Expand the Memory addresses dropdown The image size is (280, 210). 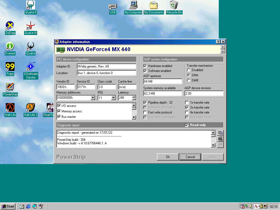[x=93, y=98]
